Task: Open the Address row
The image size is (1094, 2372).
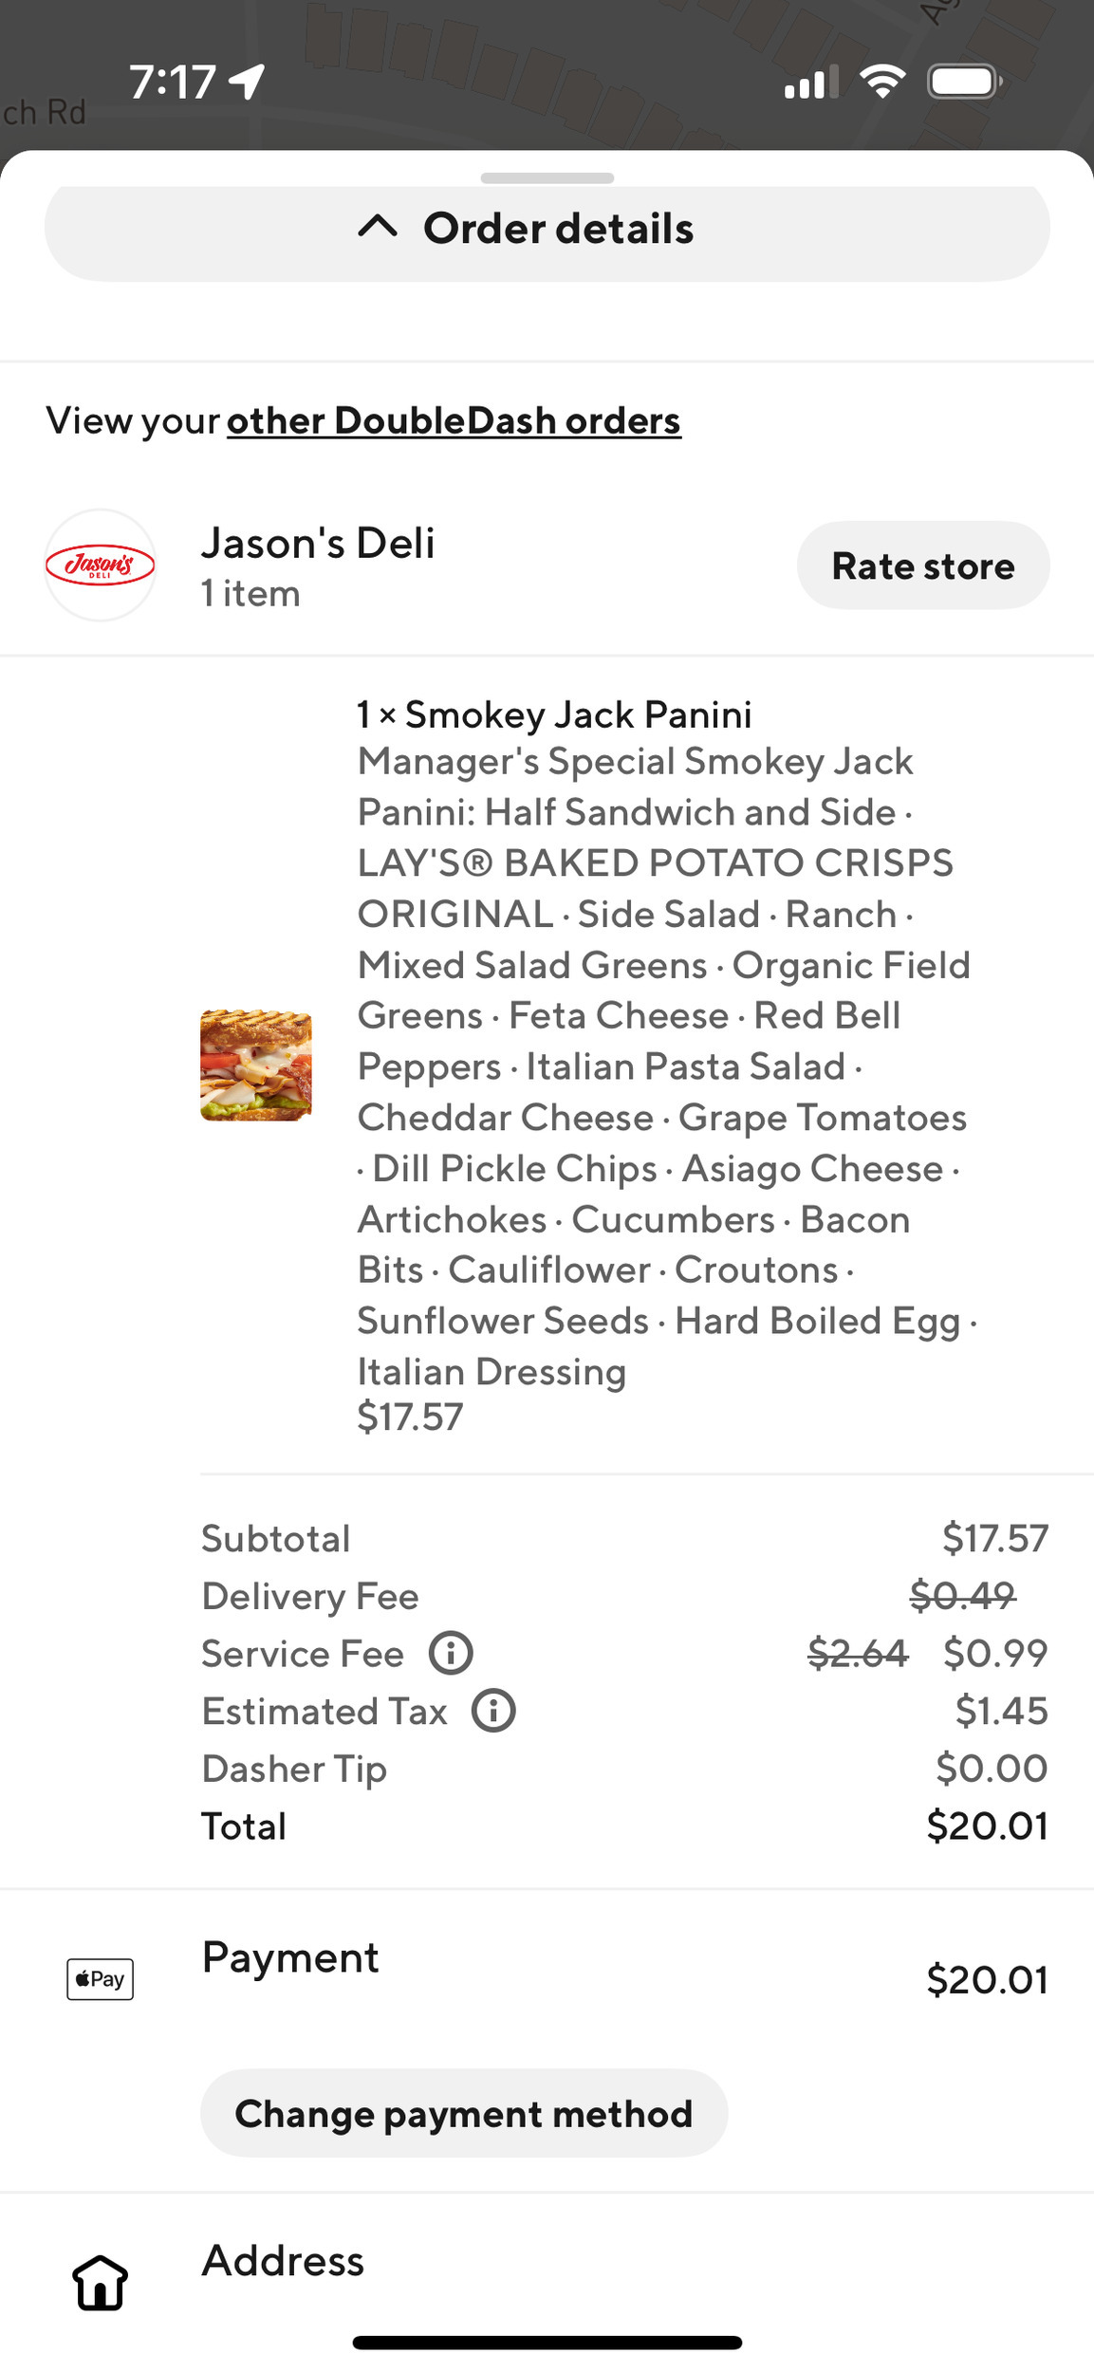Action: click(x=284, y=2262)
